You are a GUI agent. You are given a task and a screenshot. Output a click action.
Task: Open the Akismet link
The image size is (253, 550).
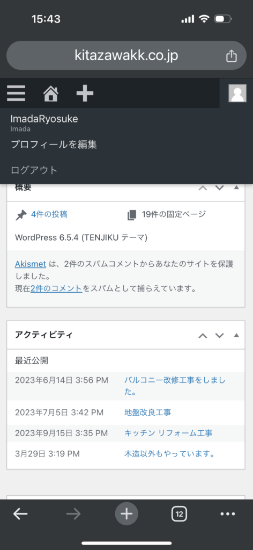click(x=31, y=264)
